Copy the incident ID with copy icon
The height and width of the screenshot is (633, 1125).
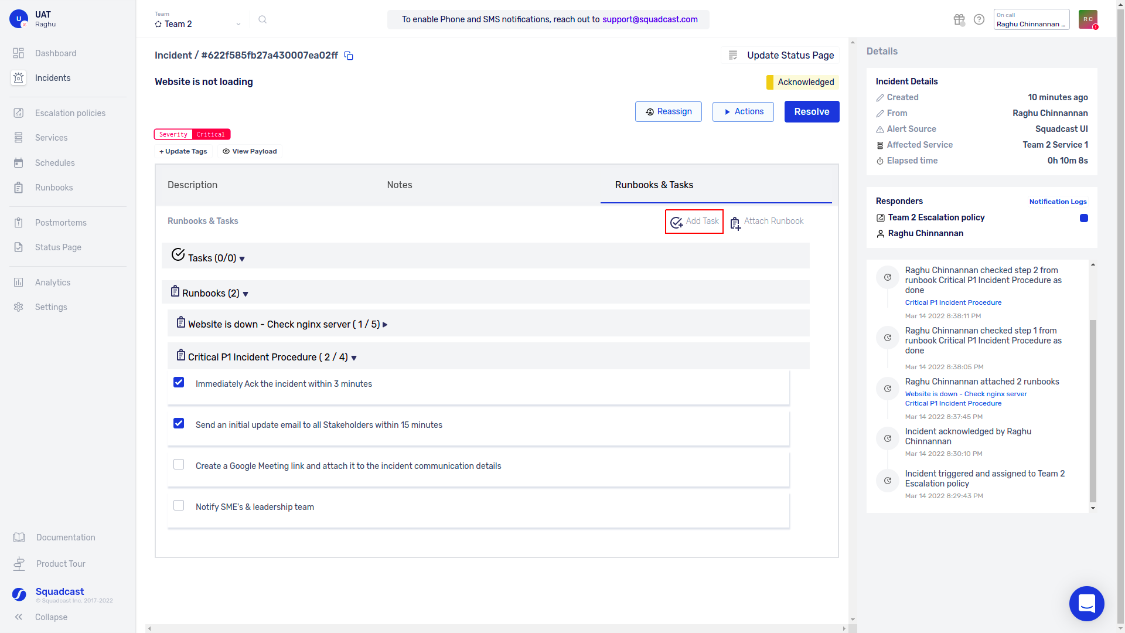pyautogui.click(x=349, y=56)
